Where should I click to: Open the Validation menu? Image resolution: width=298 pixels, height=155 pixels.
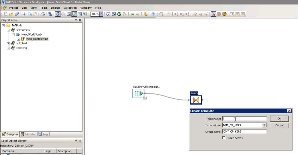click(x=70, y=8)
